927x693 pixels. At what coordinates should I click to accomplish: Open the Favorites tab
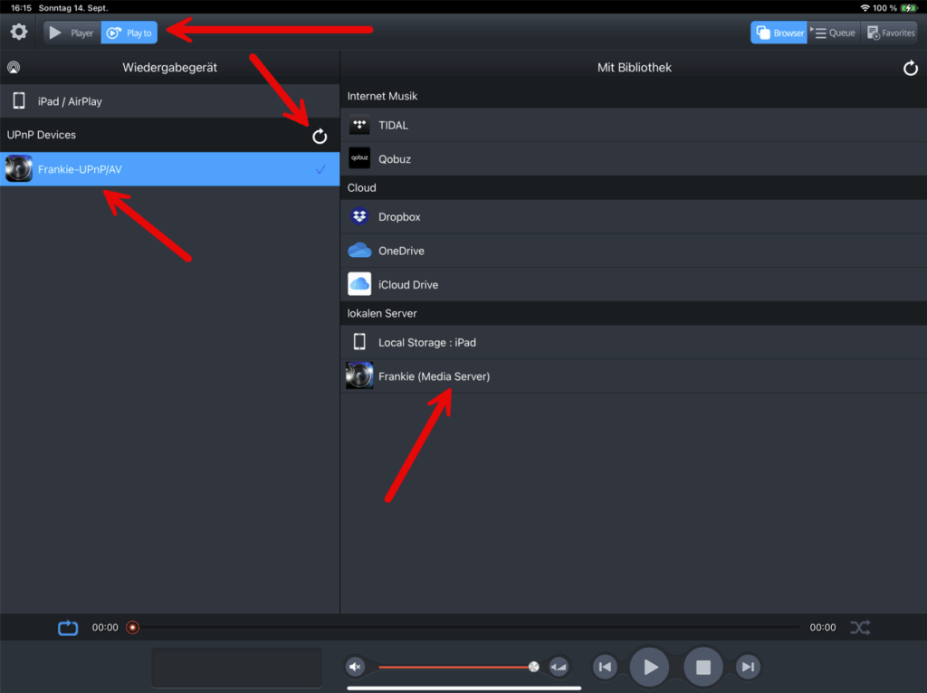click(890, 33)
